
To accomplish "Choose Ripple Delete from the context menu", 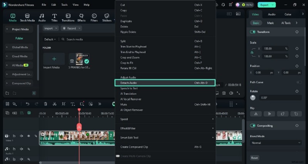I will 165,32.
